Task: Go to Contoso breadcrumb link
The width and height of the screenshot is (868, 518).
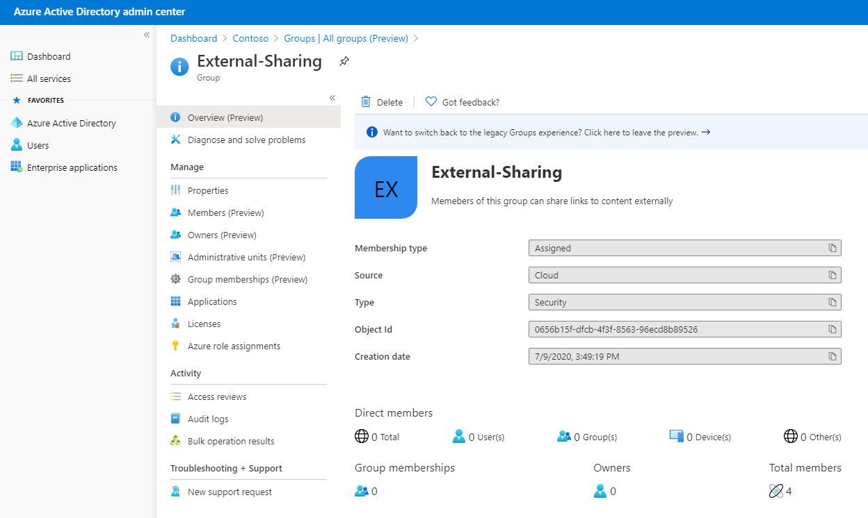Action: (250, 38)
